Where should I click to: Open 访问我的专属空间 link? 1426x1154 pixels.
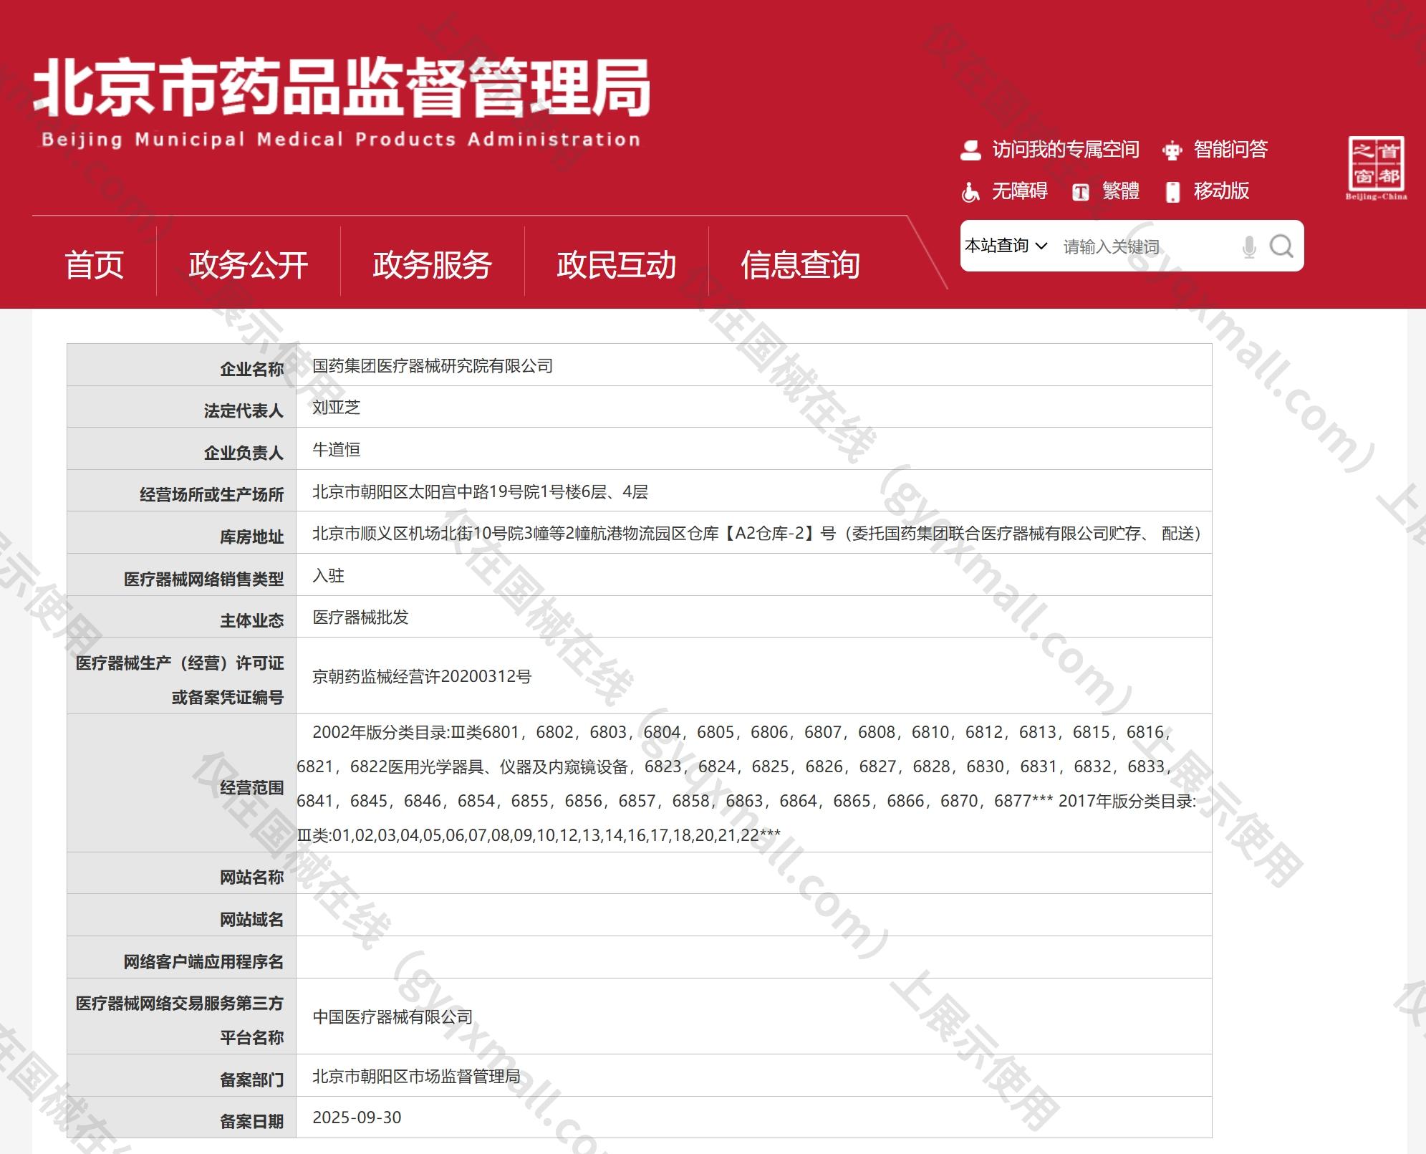click(1065, 149)
